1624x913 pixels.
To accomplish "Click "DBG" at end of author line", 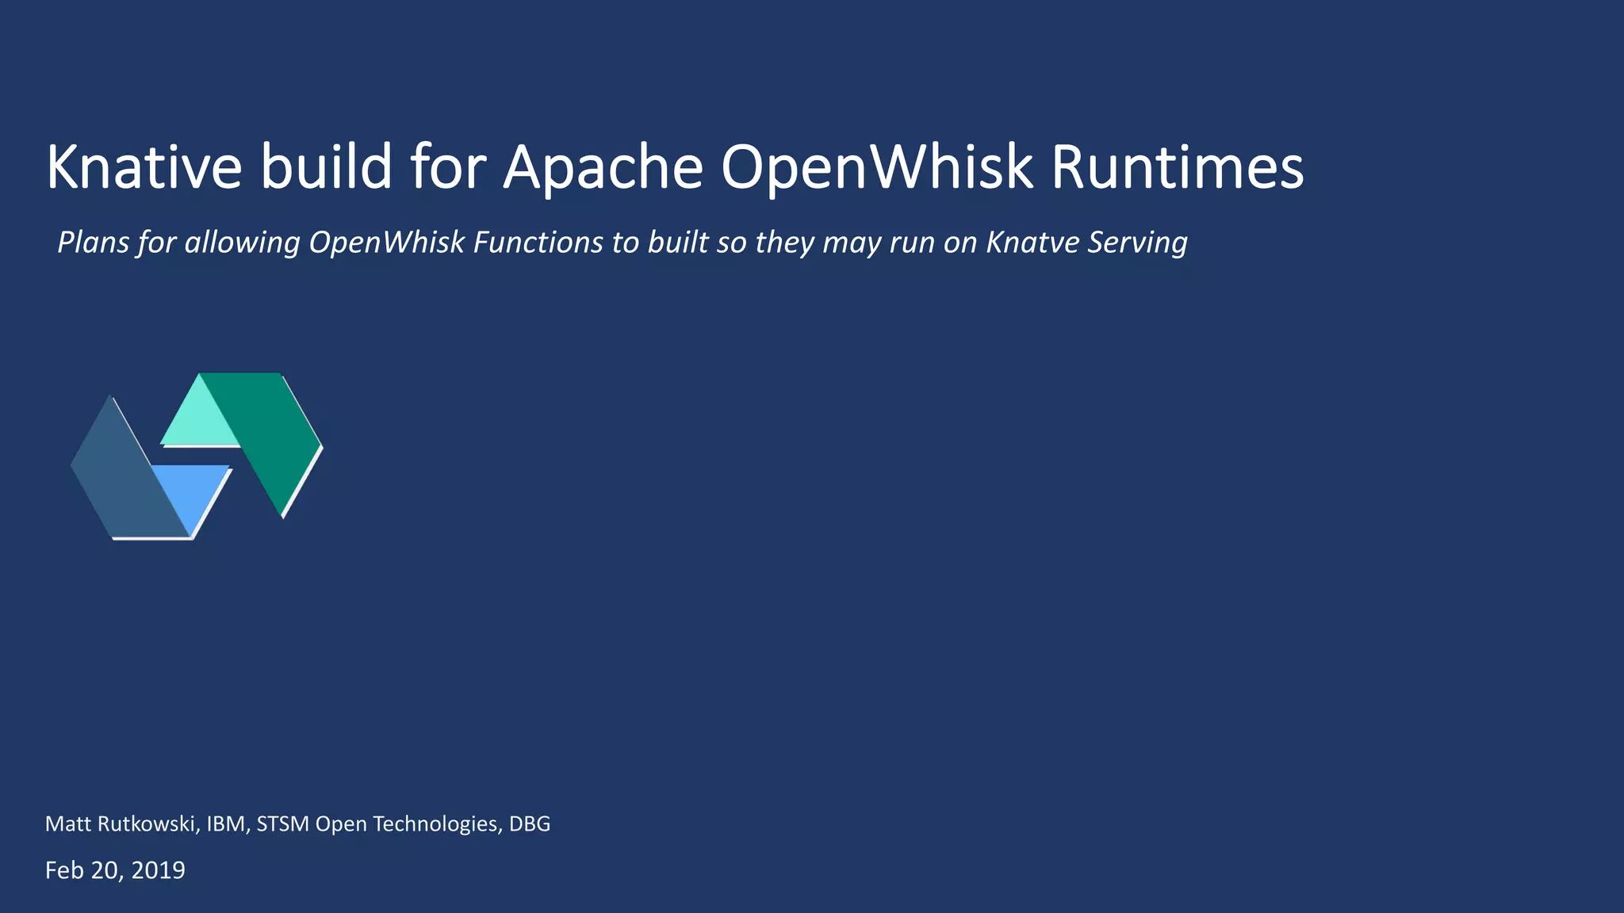I will tap(530, 824).
